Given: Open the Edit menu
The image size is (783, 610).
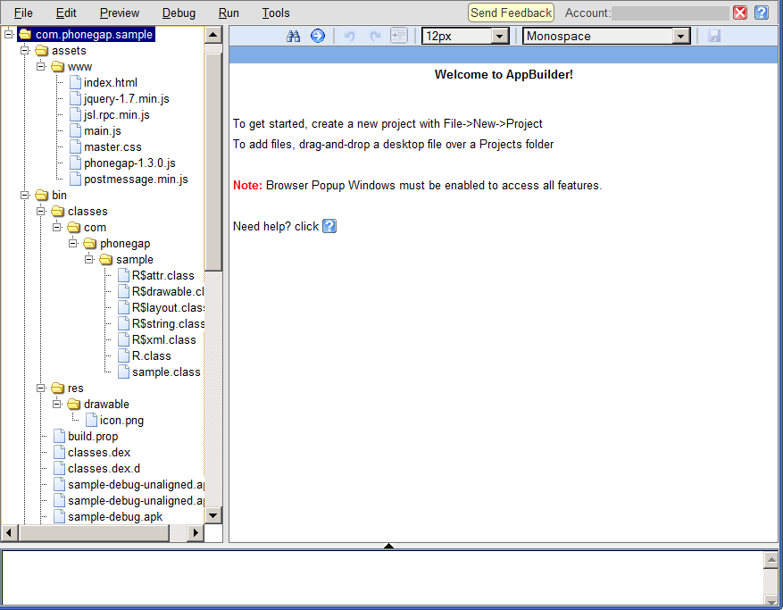Looking at the screenshot, I should point(66,13).
